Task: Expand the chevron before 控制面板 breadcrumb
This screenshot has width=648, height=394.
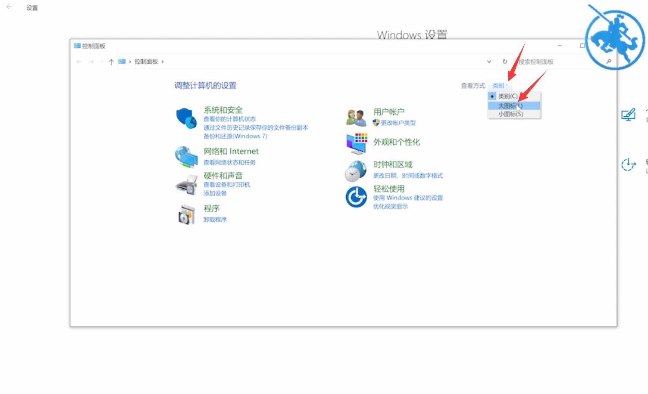Action: pyautogui.click(x=130, y=62)
